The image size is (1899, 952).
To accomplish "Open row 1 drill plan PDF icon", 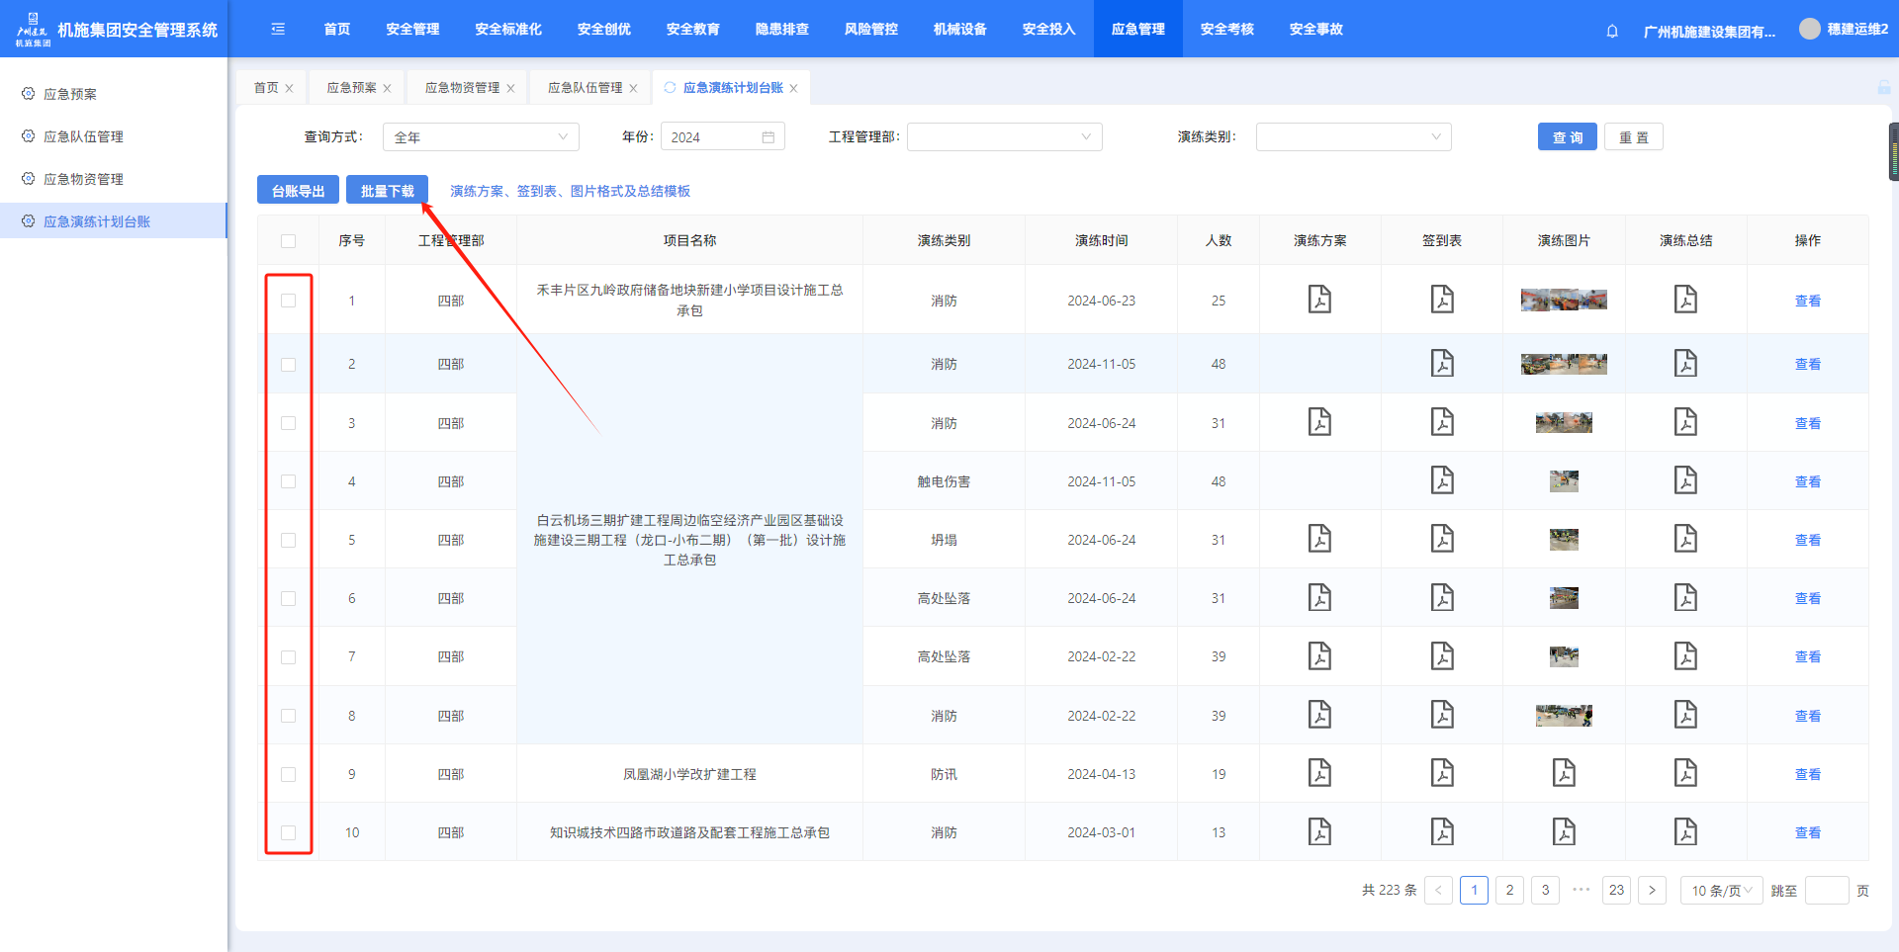I will [x=1319, y=300].
